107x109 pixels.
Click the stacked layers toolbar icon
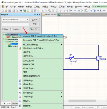21,11
